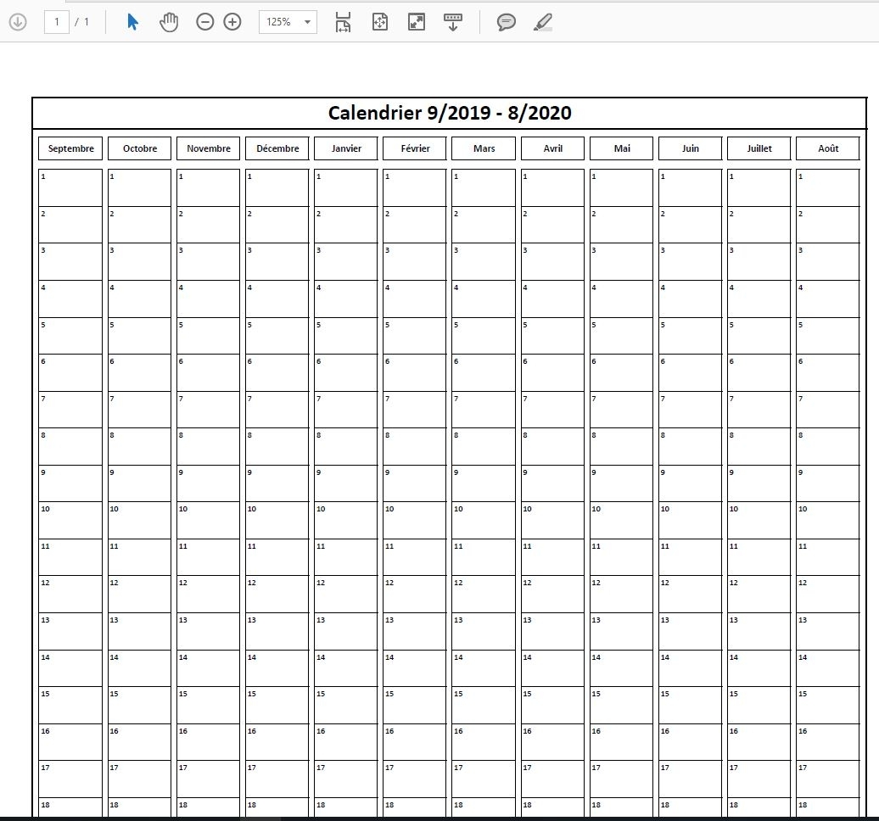
Task: Click the Août month header
Action: pyautogui.click(x=828, y=148)
